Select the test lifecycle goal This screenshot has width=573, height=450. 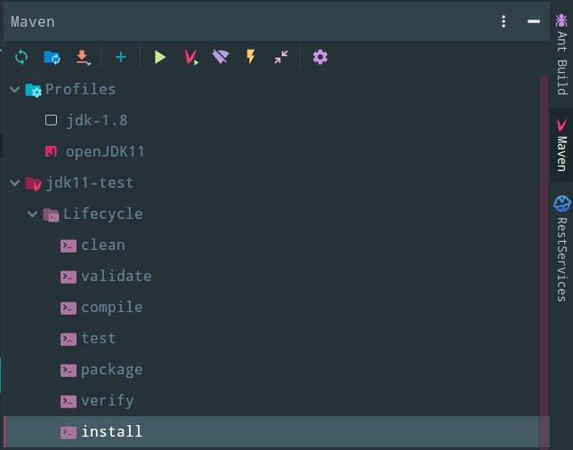276,339
